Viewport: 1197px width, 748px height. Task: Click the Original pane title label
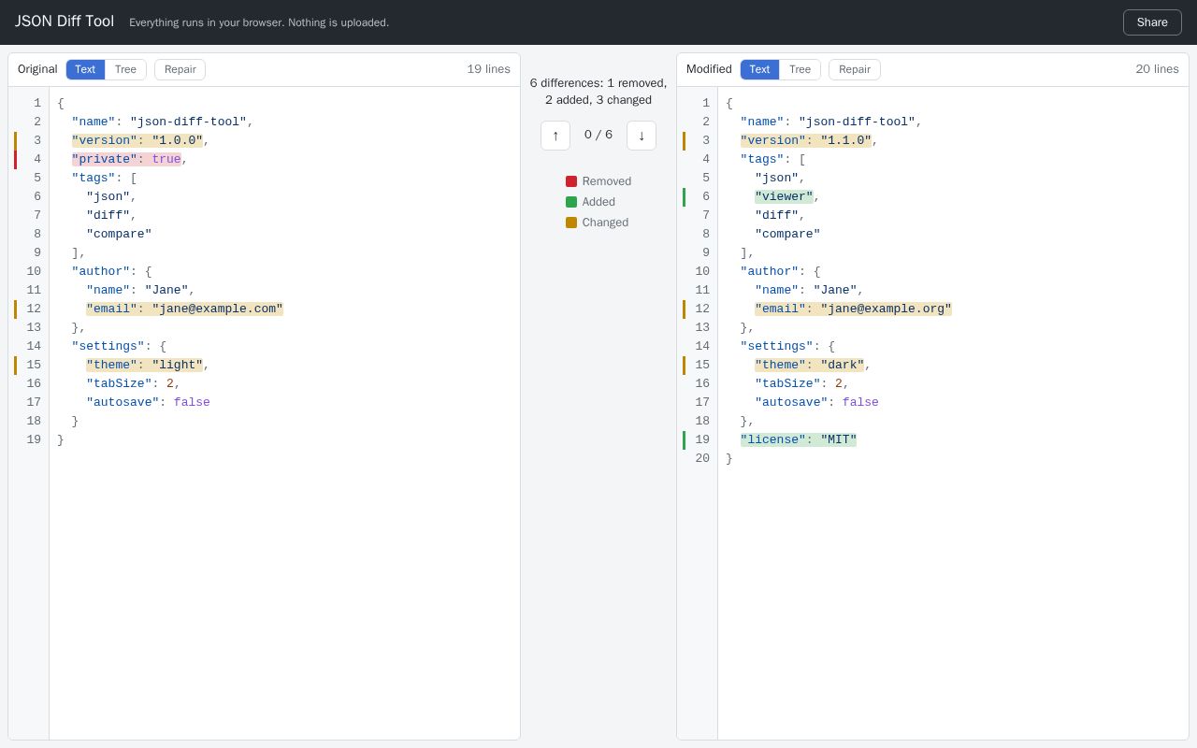pos(37,69)
